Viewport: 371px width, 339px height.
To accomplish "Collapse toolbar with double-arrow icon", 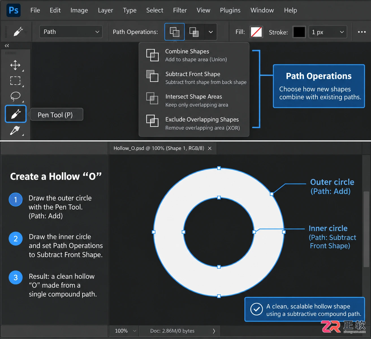I will point(7,46).
